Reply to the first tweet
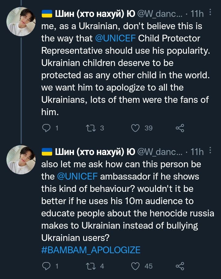 pyautogui.click(x=46, y=128)
